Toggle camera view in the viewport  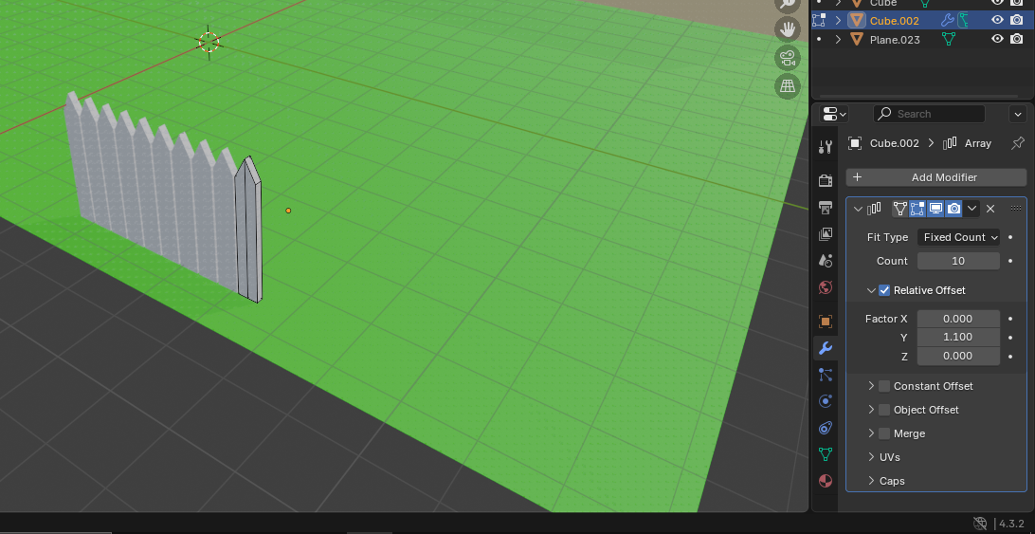tap(788, 58)
